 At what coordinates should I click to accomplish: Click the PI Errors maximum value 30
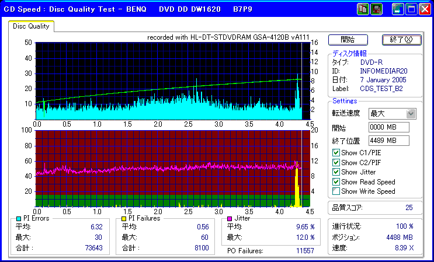[x=98, y=237]
